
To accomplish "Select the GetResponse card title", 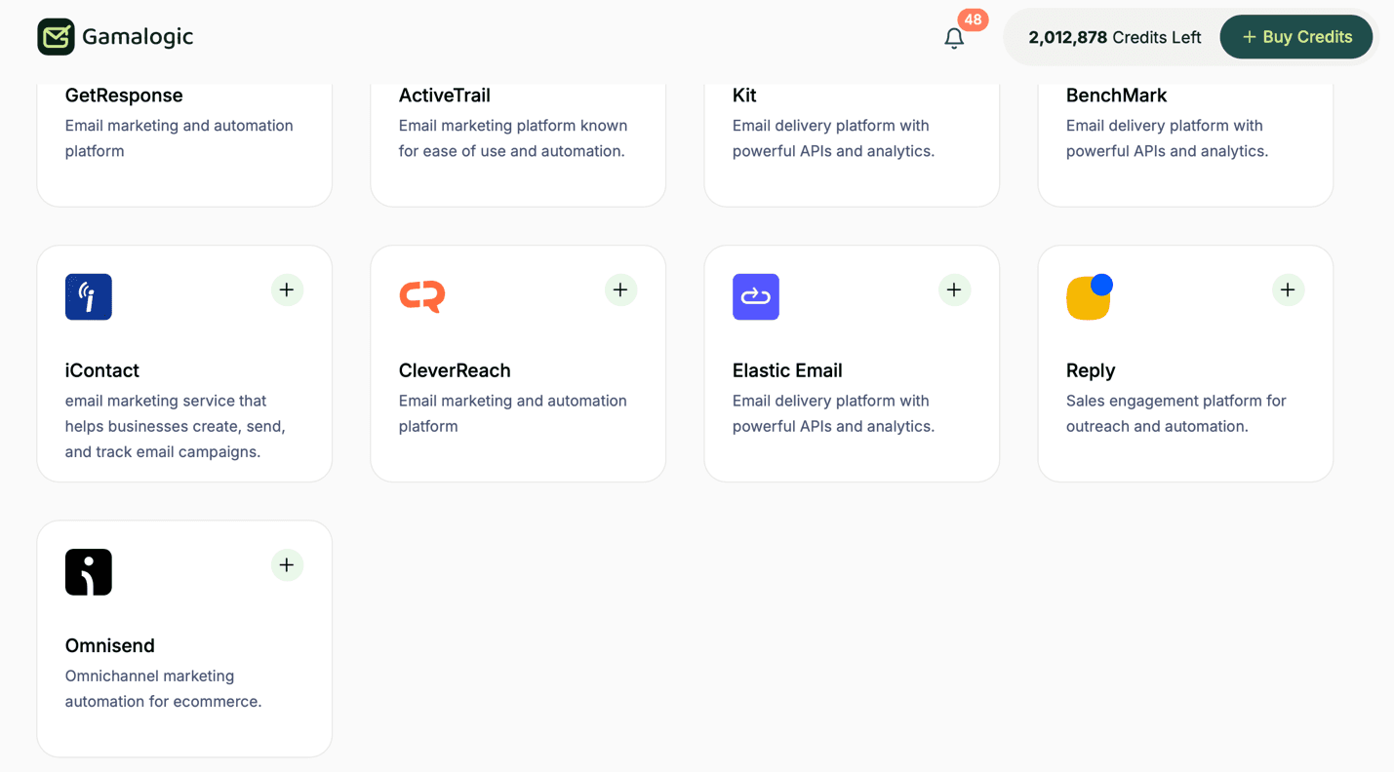I will pos(124,96).
